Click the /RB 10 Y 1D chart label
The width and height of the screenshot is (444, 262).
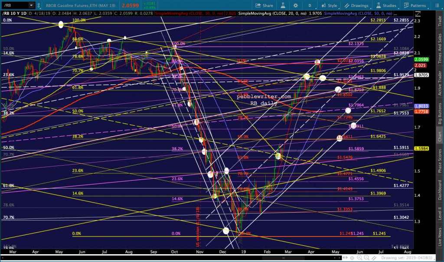(14, 13)
